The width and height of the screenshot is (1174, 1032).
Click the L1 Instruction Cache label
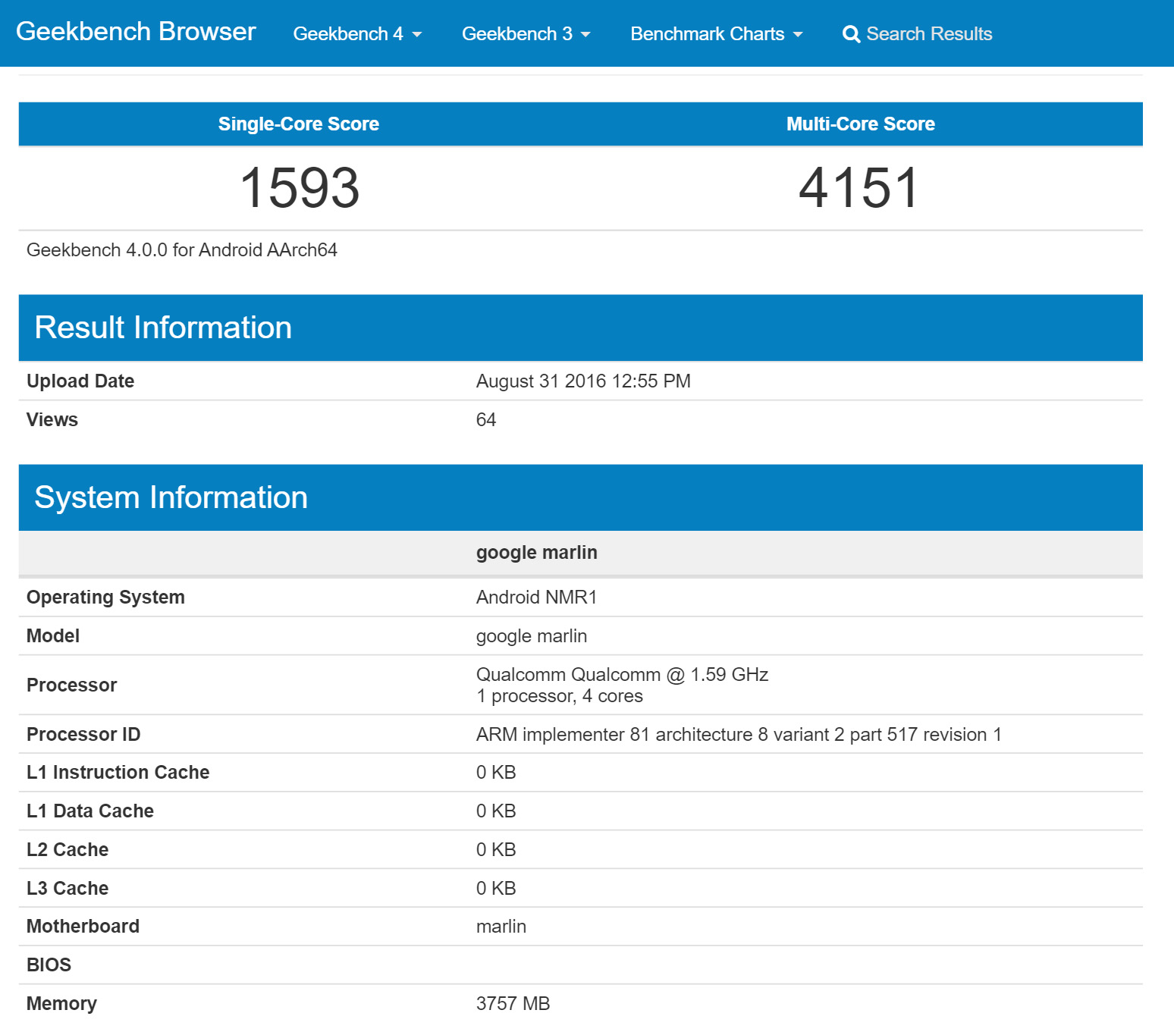click(x=118, y=773)
